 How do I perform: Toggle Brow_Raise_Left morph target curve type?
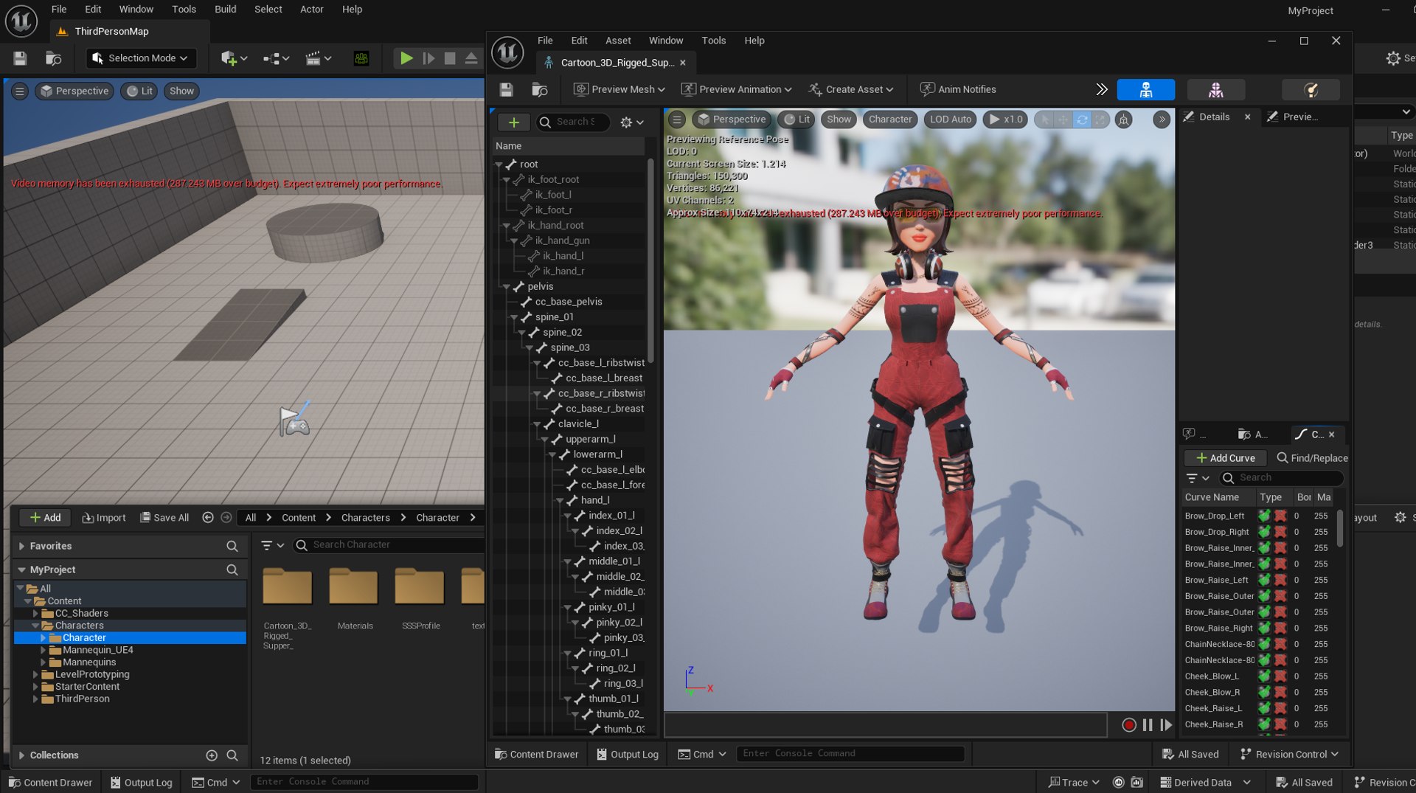tap(1264, 580)
